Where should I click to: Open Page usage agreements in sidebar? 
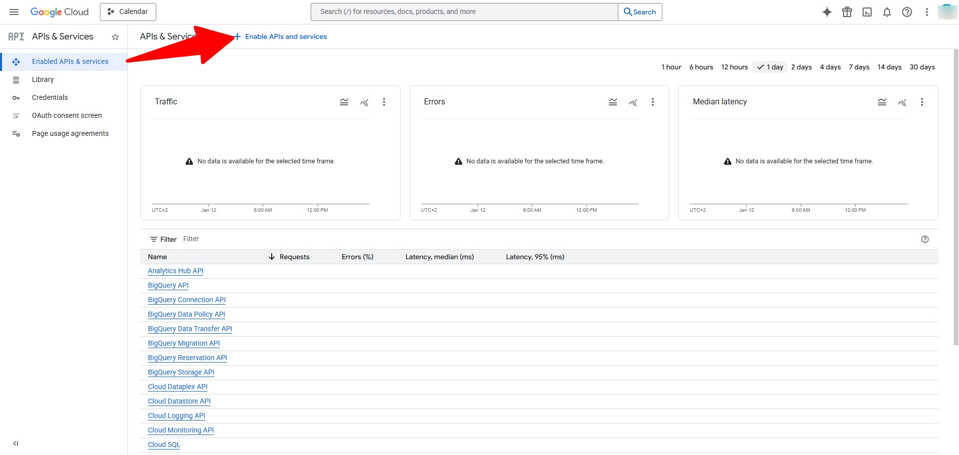[x=64, y=133]
